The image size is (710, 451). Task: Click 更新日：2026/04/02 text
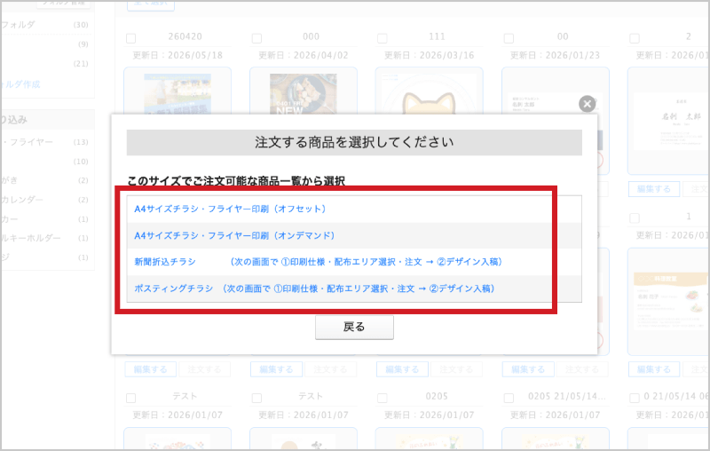click(304, 55)
